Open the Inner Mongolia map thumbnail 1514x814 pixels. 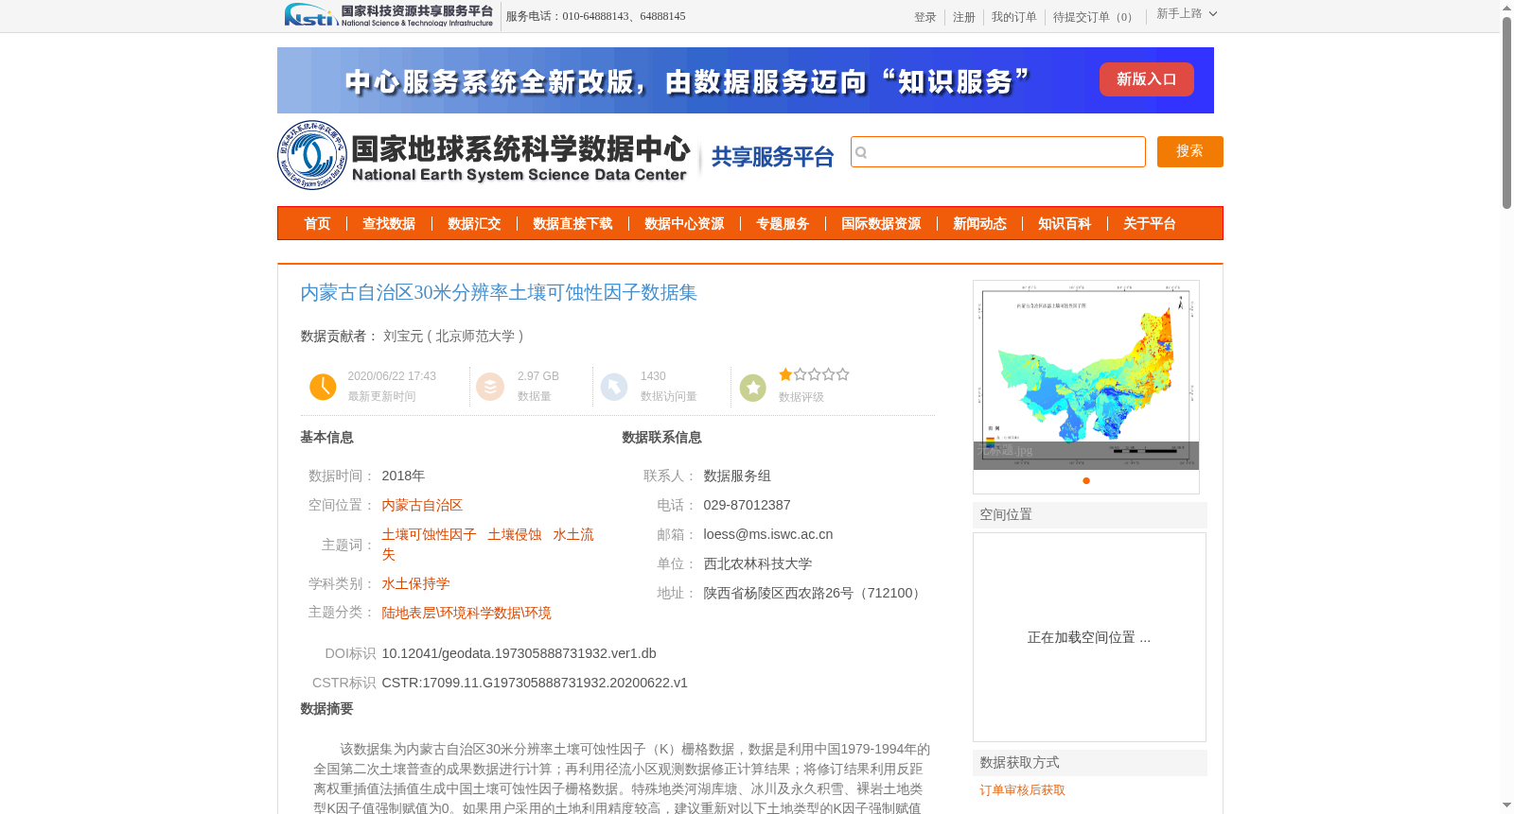1086,374
